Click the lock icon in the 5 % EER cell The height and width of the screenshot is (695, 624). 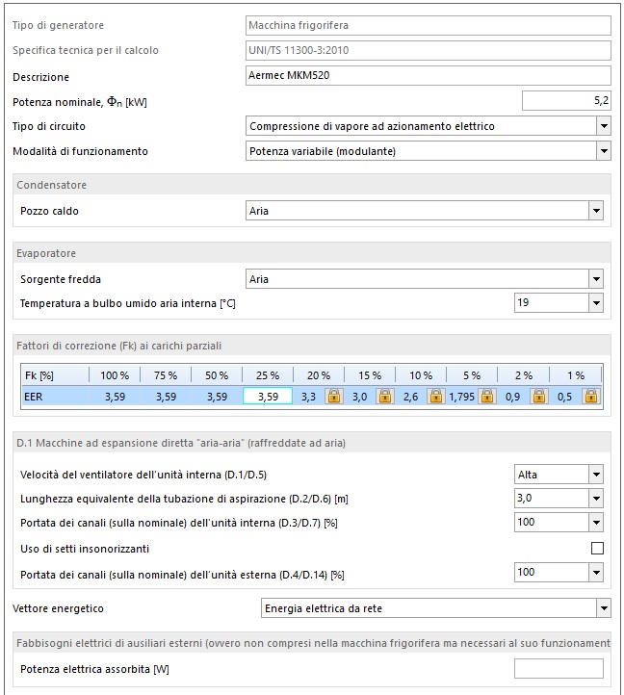[x=487, y=396]
